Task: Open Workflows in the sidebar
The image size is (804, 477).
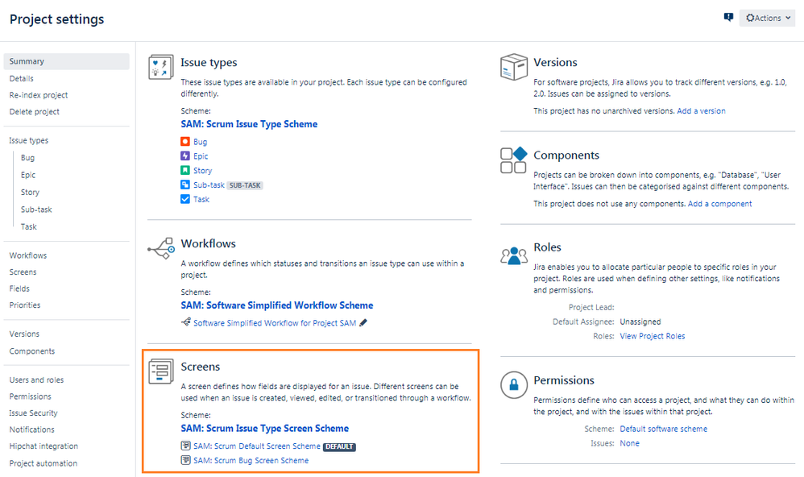Action: [28, 255]
